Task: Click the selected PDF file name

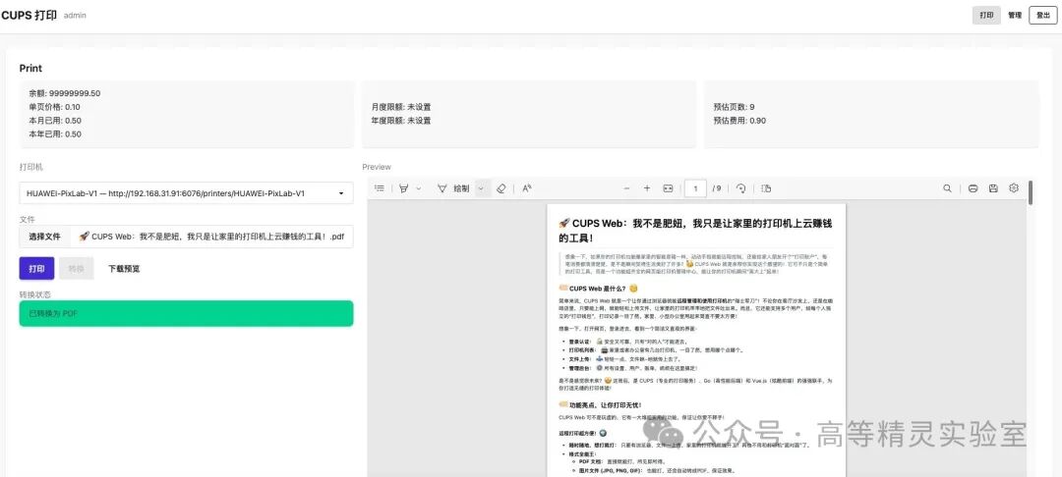Action: pos(211,238)
